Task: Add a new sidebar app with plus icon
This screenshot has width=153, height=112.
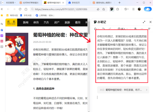Action: pyautogui.click(x=2, y=47)
